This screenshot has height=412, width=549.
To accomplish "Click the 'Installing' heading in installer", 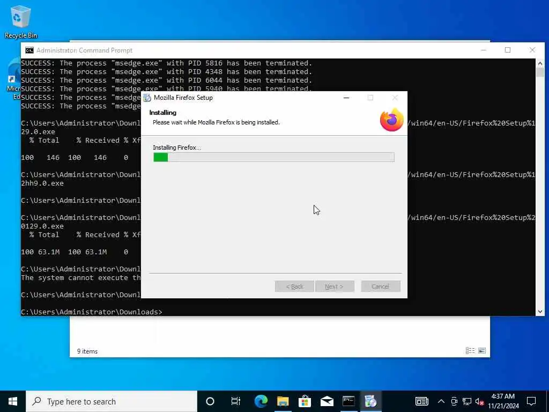I will (x=163, y=113).
